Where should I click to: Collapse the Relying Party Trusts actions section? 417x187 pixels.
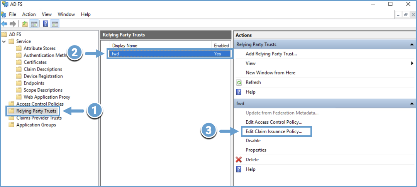coord(412,45)
